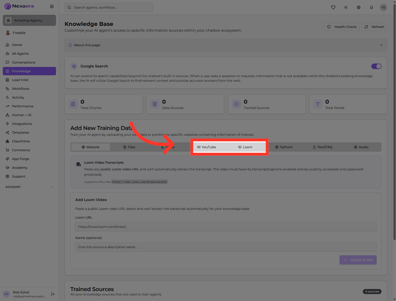Open notifications bell icon
Image resolution: width=396 pixels, height=301 pixels.
tap(371, 8)
